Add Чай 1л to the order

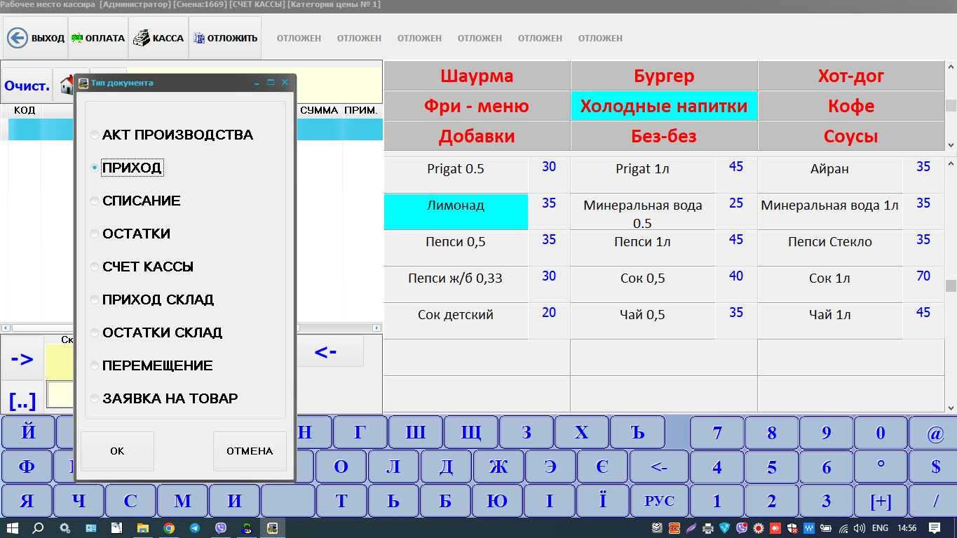tap(829, 321)
